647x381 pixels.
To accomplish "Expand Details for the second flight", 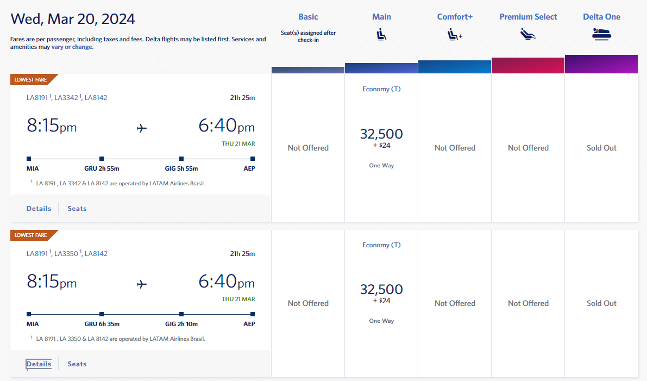I will (39, 364).
